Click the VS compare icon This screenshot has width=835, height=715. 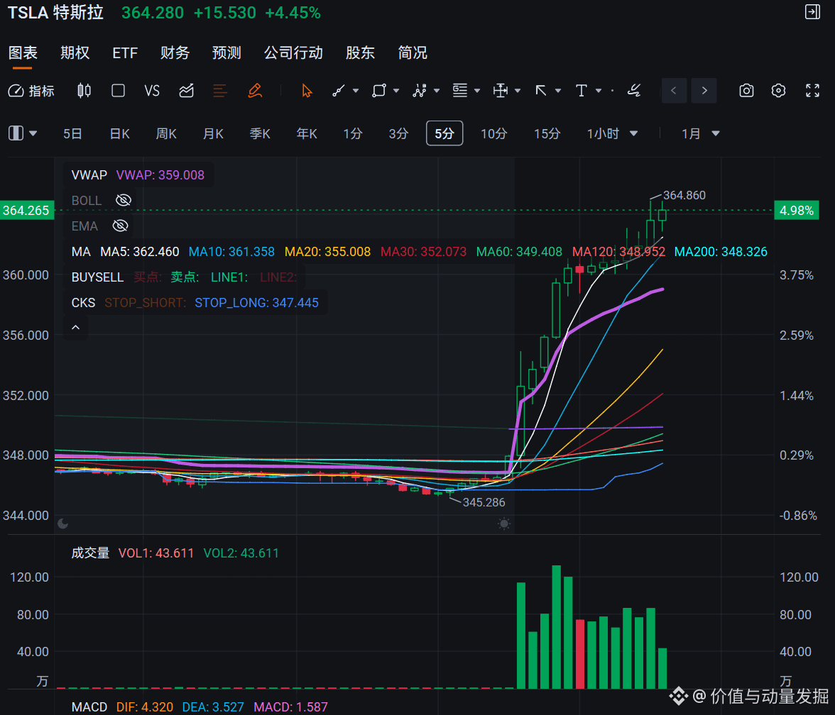coord(152,91)
